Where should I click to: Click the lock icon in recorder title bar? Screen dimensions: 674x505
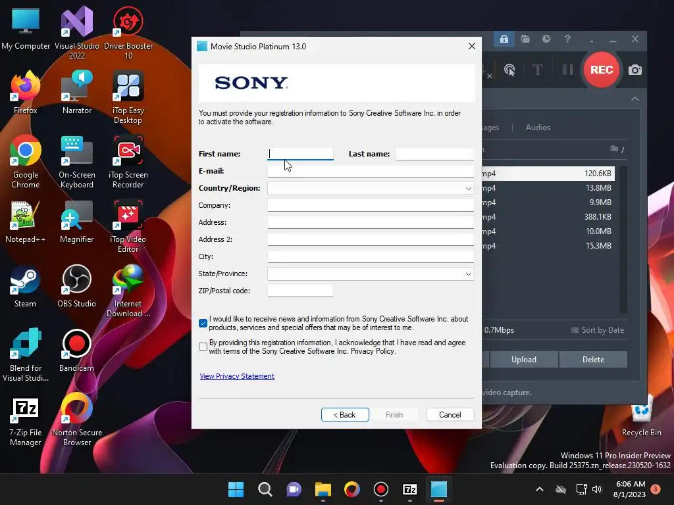[x=504, y=39]
